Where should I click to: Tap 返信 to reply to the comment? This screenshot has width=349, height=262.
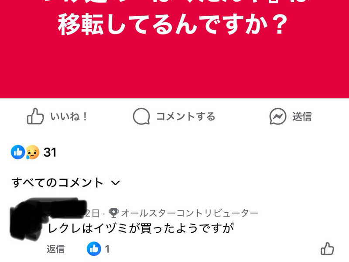56,249
